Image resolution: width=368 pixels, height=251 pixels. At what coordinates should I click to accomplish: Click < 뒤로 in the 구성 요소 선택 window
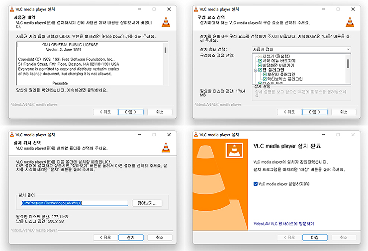289,112
